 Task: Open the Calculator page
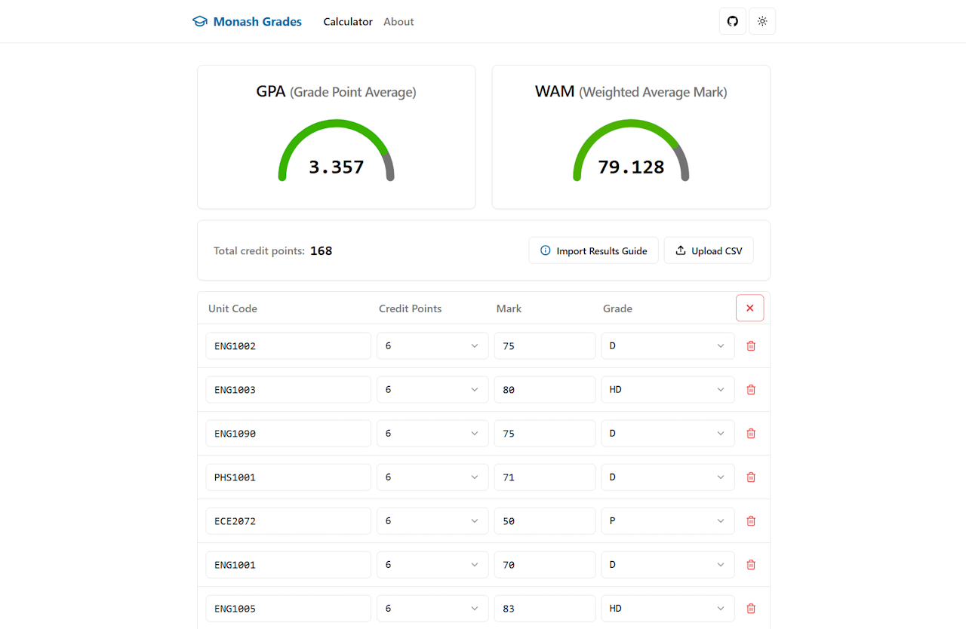pos(348,22)
